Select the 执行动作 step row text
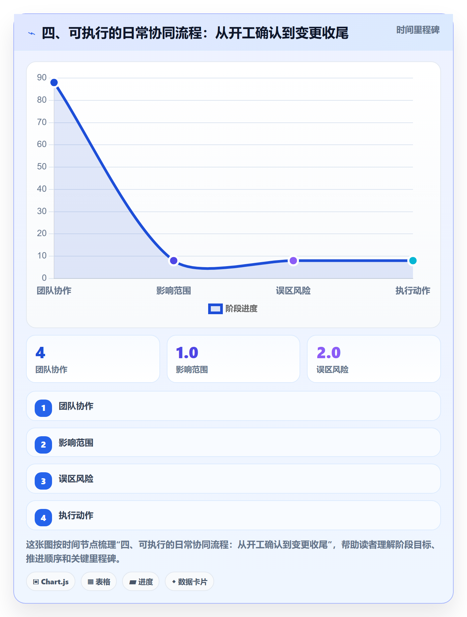 pos(76,516)
